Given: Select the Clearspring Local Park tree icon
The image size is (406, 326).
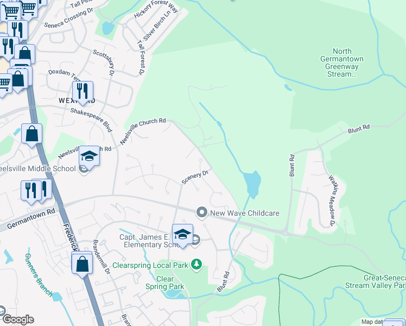Looking at the screenshot, I should click(x=196, y=265).
